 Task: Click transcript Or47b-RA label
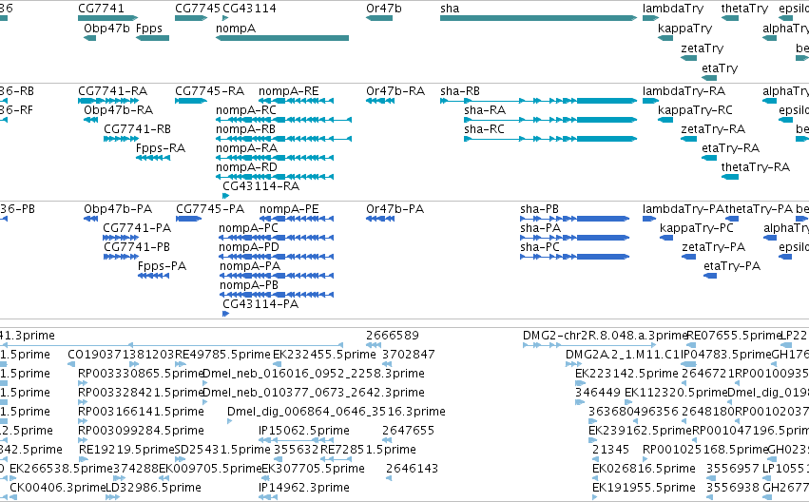[x=395, y=91]
